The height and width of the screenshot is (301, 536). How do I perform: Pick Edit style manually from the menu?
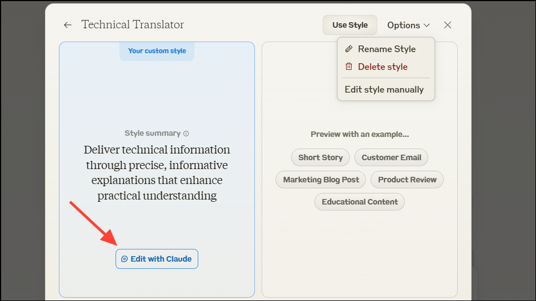pos(384,89)
